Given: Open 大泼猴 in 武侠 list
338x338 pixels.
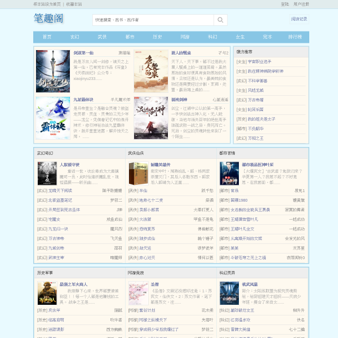Looking at the screenshot, I should tap(145, 220).
